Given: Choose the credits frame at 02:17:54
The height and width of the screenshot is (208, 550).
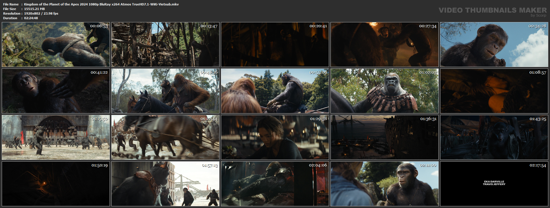Looking at the screenshot, I should click(494, 184).
